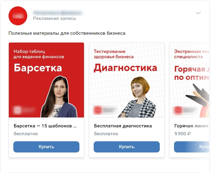211x173 pixels.
Task: Click the blurred logo on Диагностика image
Action: tap(105, 110)
